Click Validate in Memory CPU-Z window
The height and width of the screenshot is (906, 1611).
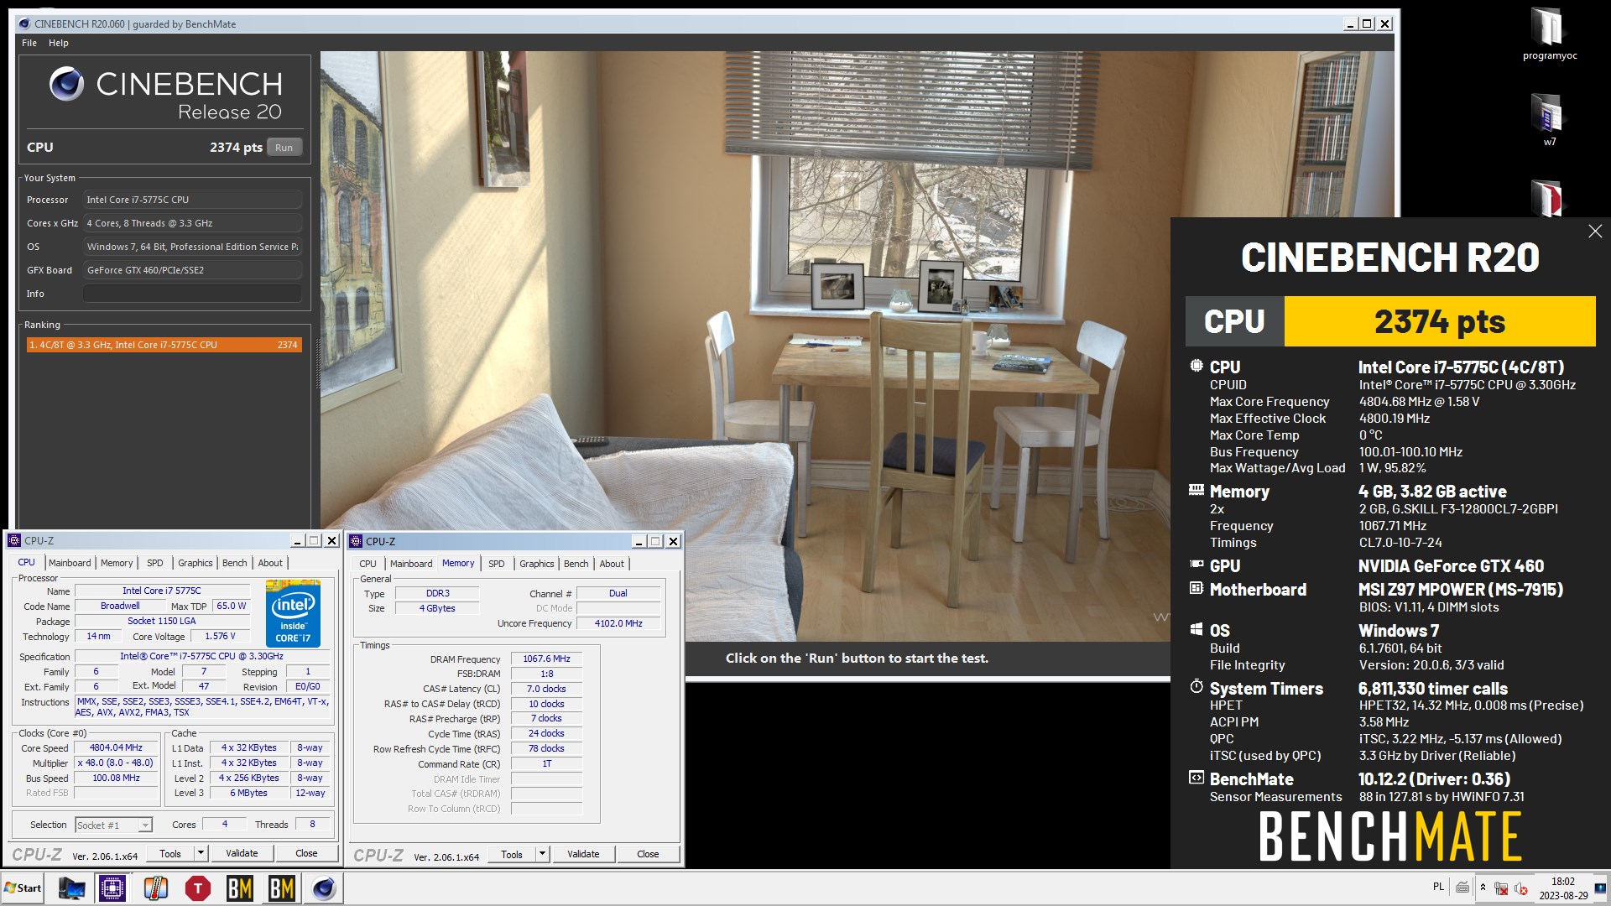coord(583,854)
